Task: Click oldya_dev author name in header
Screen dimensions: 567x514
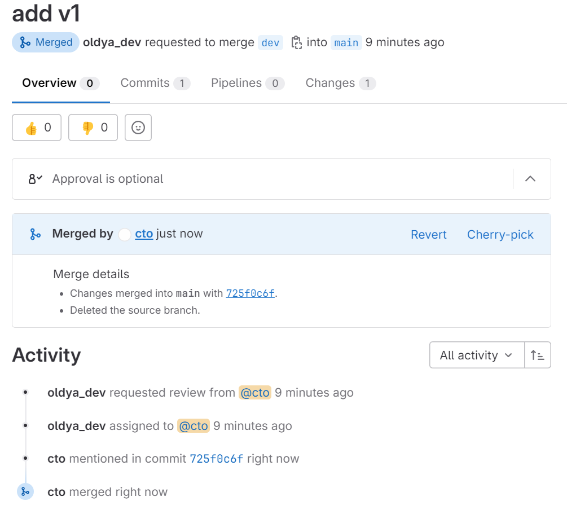Action: click(112, 43)
